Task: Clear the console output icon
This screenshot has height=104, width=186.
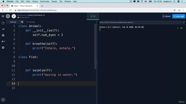Action: [x=181, y=28]
